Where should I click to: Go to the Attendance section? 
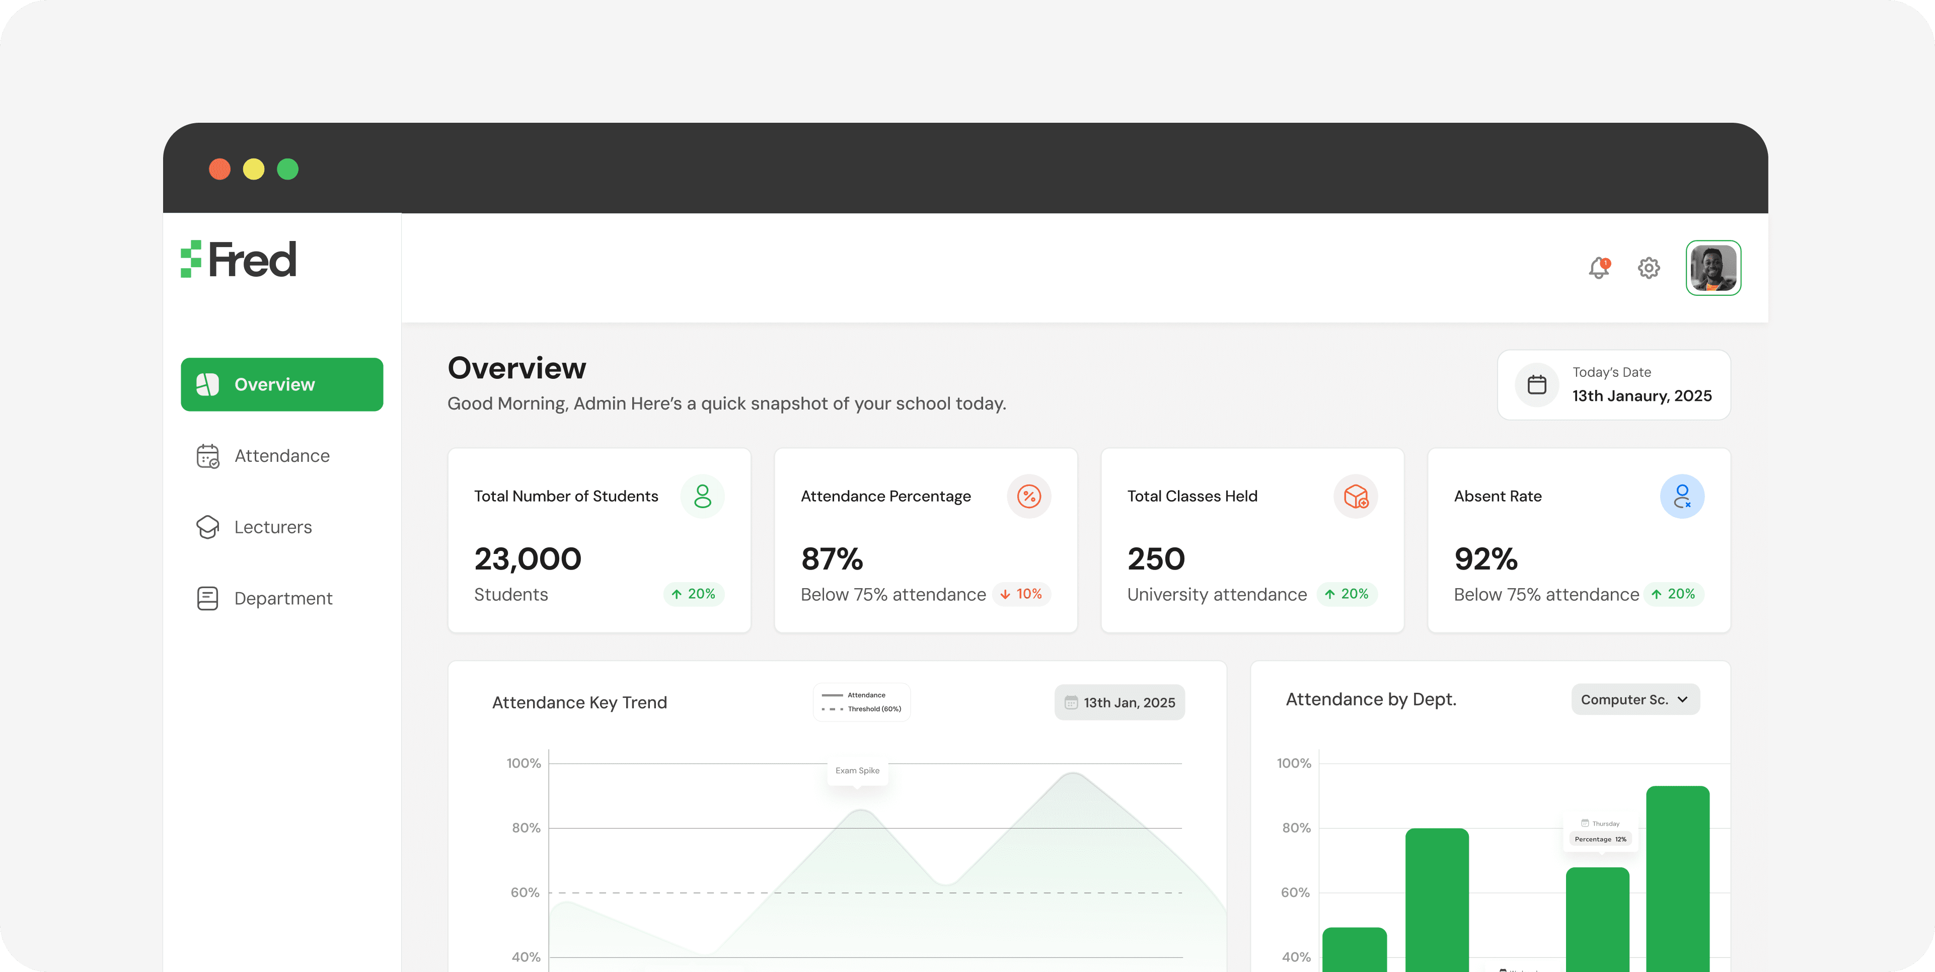(282, 456)
